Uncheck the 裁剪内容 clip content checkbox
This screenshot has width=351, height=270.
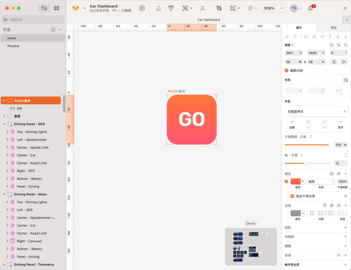[286, 70]
